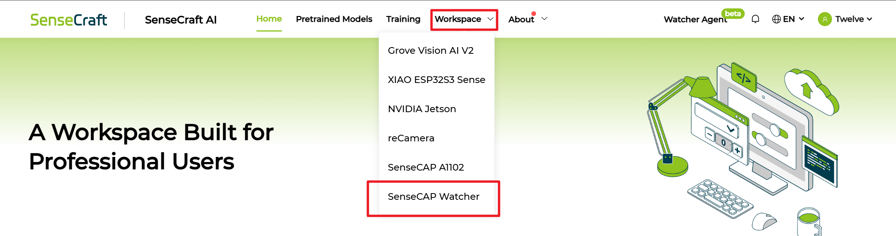
Task: Click the globe language icon
Action: click(776, 19)
